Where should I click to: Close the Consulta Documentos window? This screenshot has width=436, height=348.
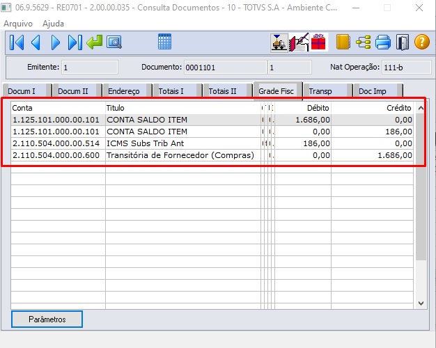(x=419, y=8)
